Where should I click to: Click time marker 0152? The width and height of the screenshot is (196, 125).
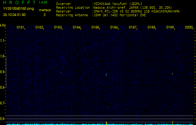click(39, 27)
